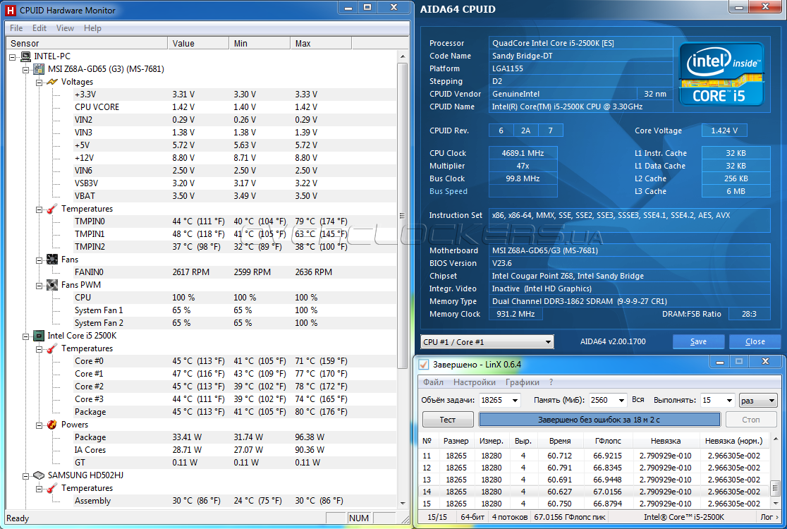The width and height of the screenshot is (787, 529).
Task: Collapse the Fans node
Action: [x=39, y=260]
